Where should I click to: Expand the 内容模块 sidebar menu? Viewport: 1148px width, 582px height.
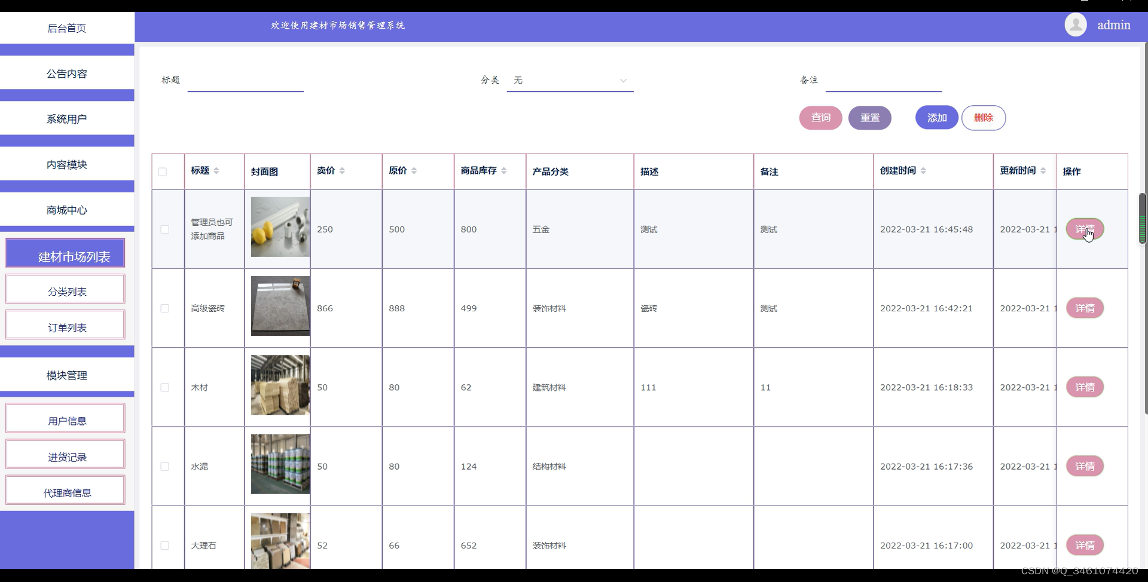coord(67,164)
